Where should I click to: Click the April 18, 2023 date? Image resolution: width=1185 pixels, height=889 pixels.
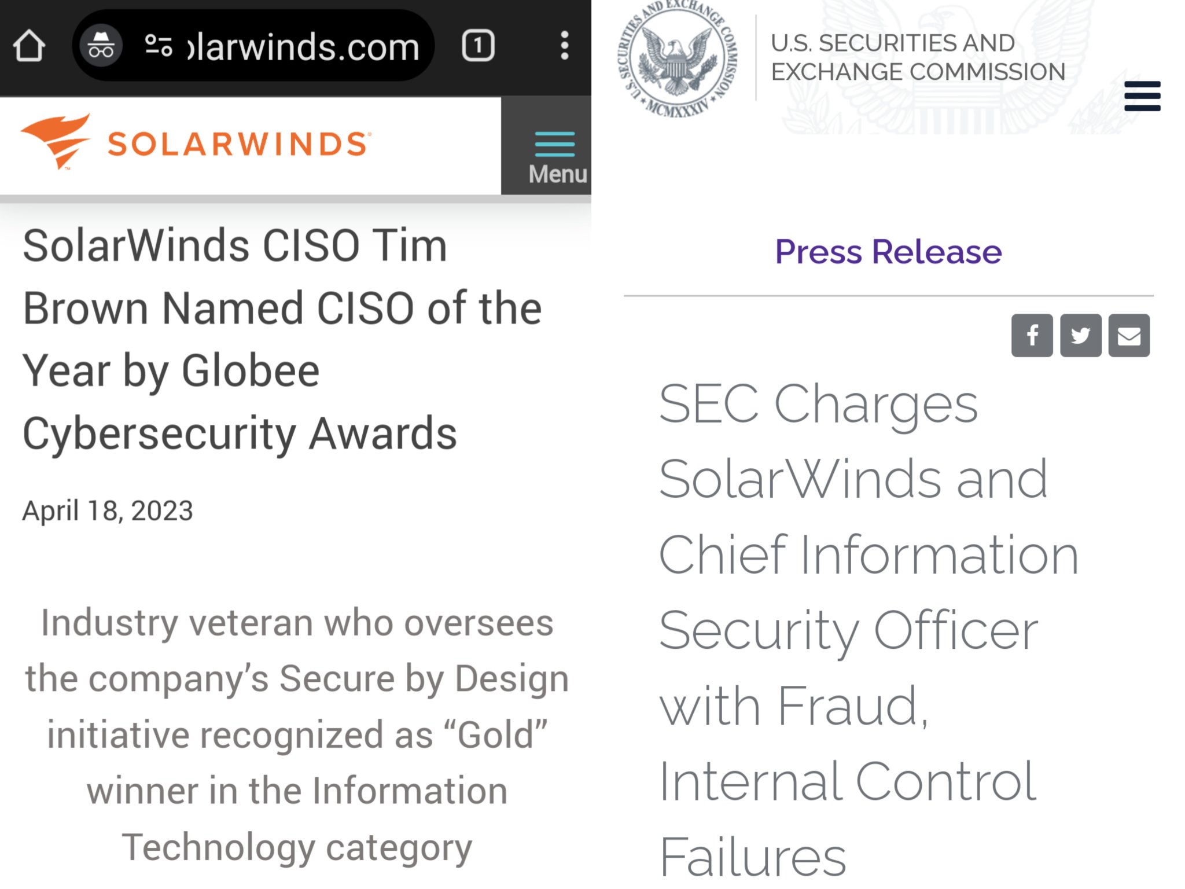pyautogui.click(x=108, y=510)
